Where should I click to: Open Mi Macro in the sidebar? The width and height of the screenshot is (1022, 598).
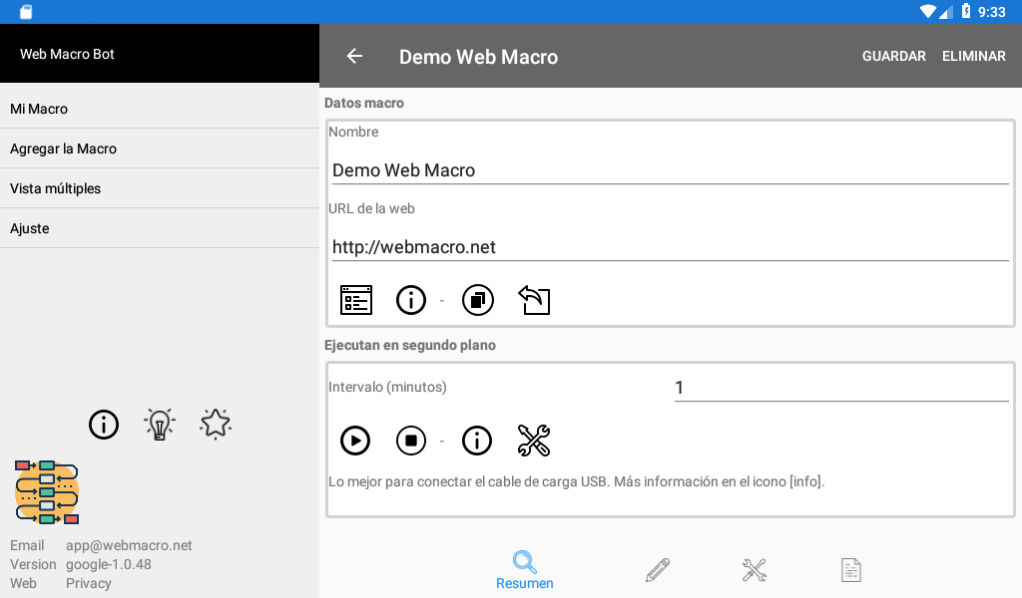pyautogui.click(x=160, y=109)
